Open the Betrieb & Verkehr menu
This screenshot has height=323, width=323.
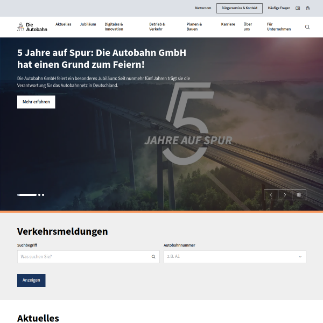157,27
